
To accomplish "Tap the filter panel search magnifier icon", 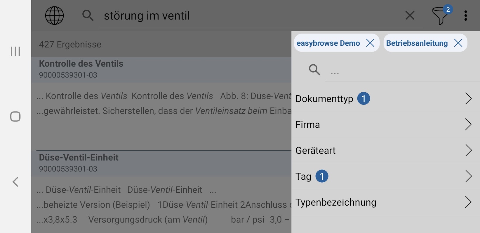I will click(314, 70).
